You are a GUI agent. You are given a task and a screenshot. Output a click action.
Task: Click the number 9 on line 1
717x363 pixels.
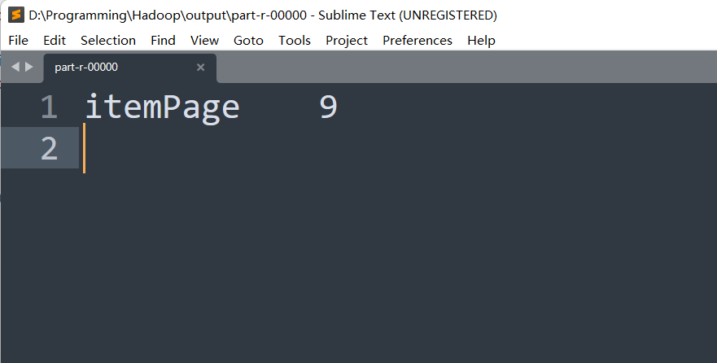click(x=328, y=107)
